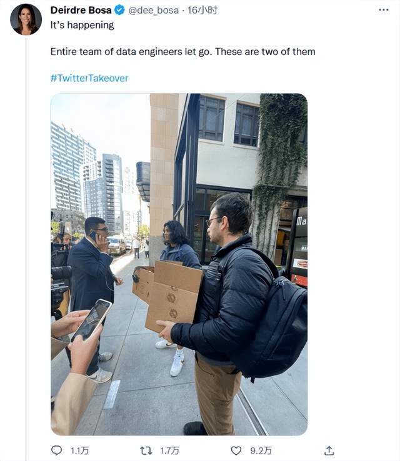Click the tweet text 'It's happening'
This screenshot has height=461, width=400.
click(82, 25)
